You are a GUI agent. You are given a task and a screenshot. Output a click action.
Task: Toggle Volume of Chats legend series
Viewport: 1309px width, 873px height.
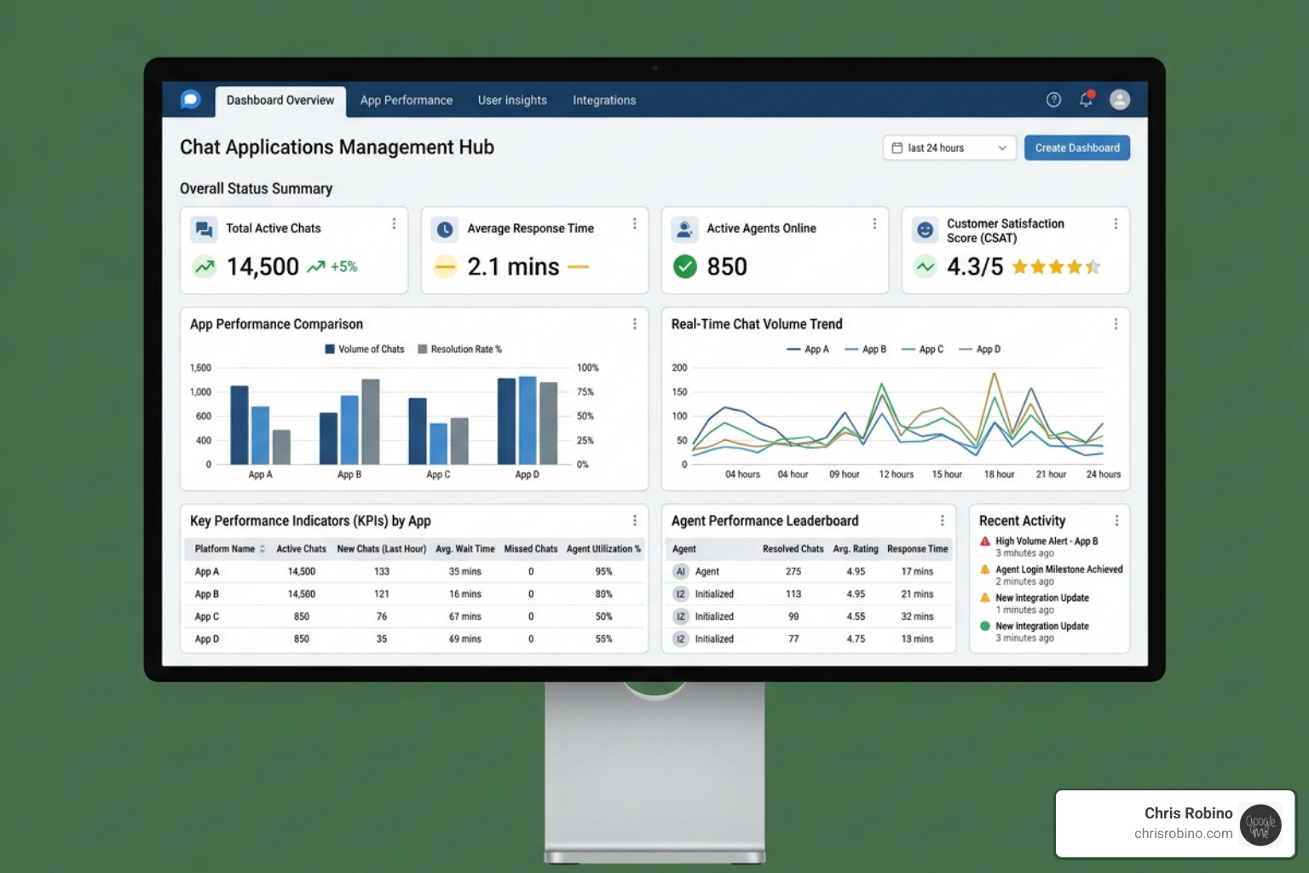365,350
